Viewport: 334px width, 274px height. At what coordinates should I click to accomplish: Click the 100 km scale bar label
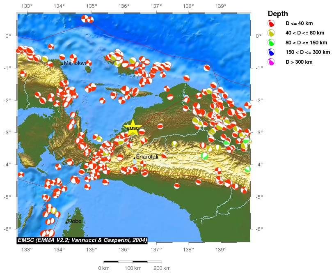coord(133,268)
